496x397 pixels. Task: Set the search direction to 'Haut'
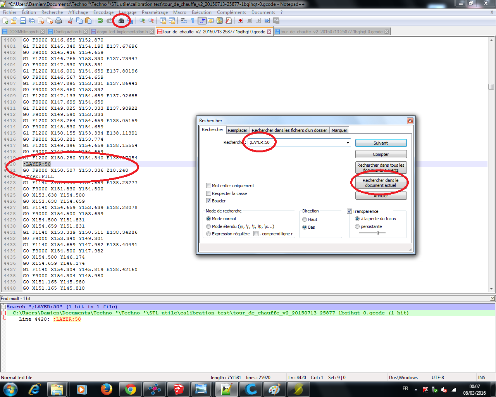[305, 219]
